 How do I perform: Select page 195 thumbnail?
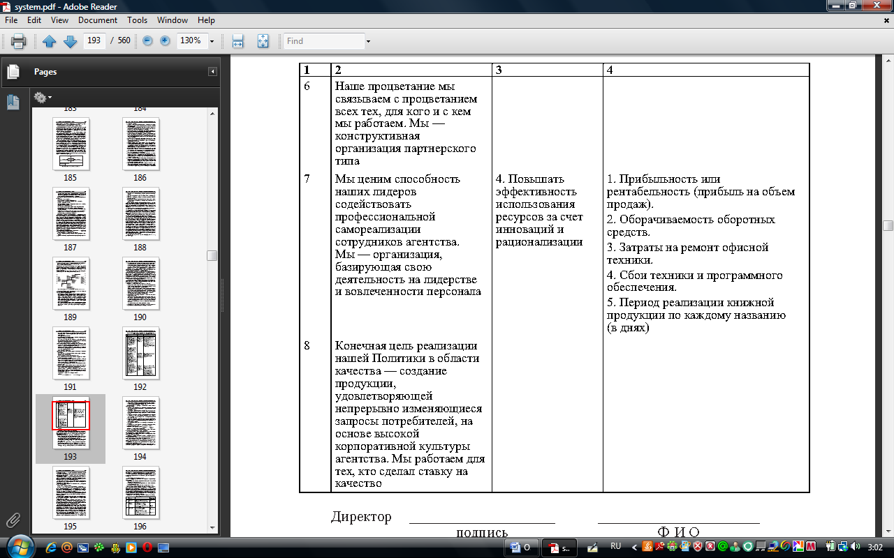coord(71,492)
